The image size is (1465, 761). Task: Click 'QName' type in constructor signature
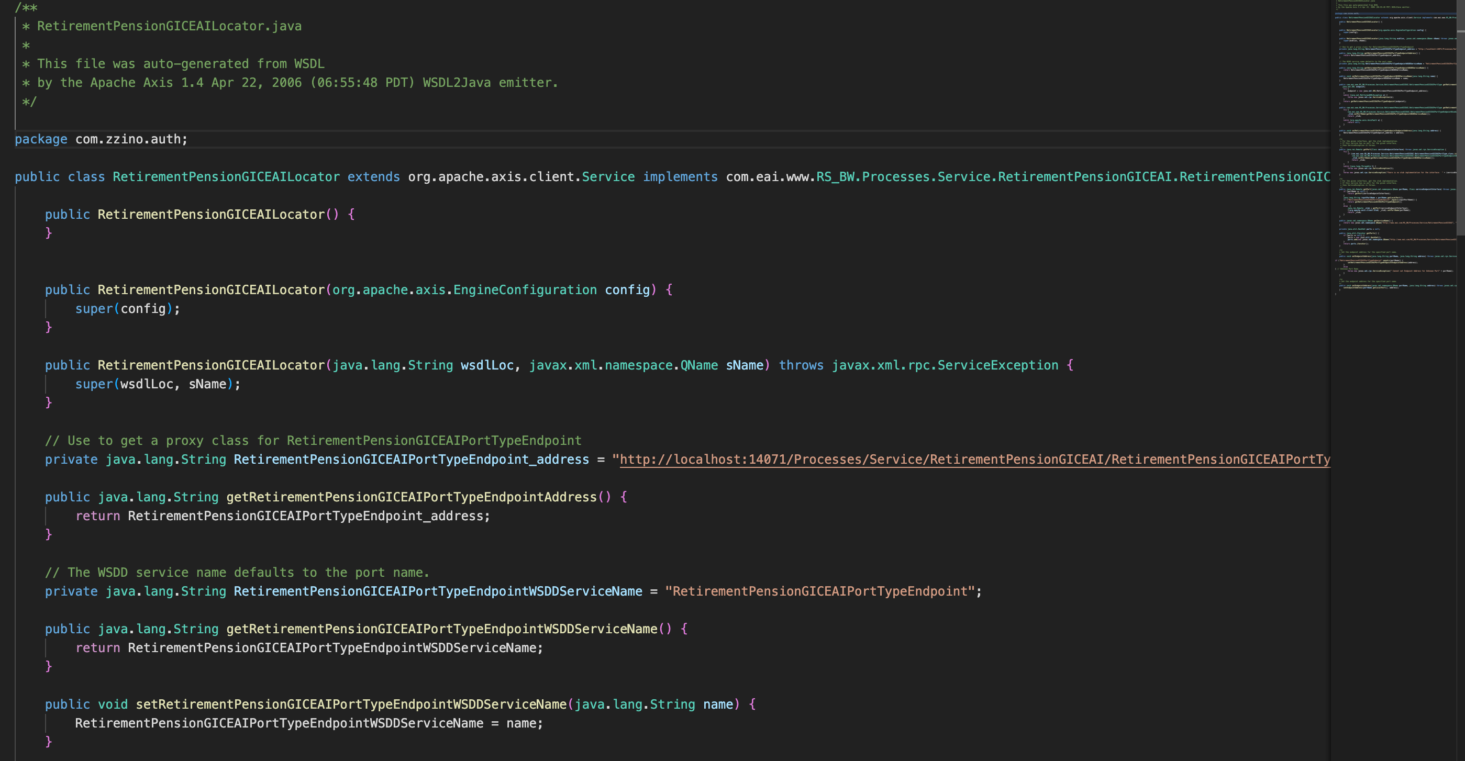(699, 365)
